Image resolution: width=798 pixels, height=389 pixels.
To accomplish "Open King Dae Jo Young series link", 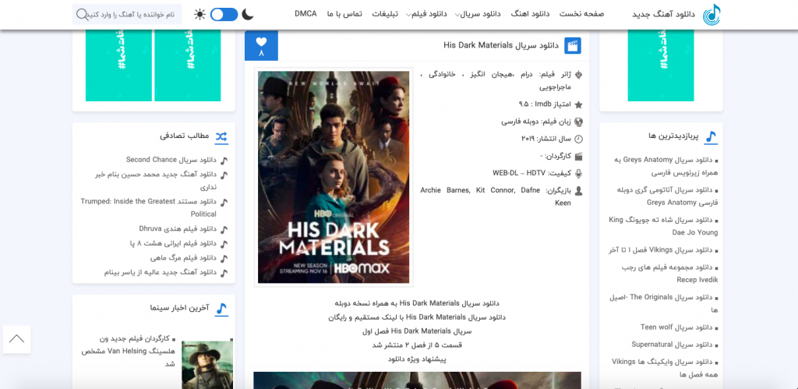I will click(x=664, y=226).
